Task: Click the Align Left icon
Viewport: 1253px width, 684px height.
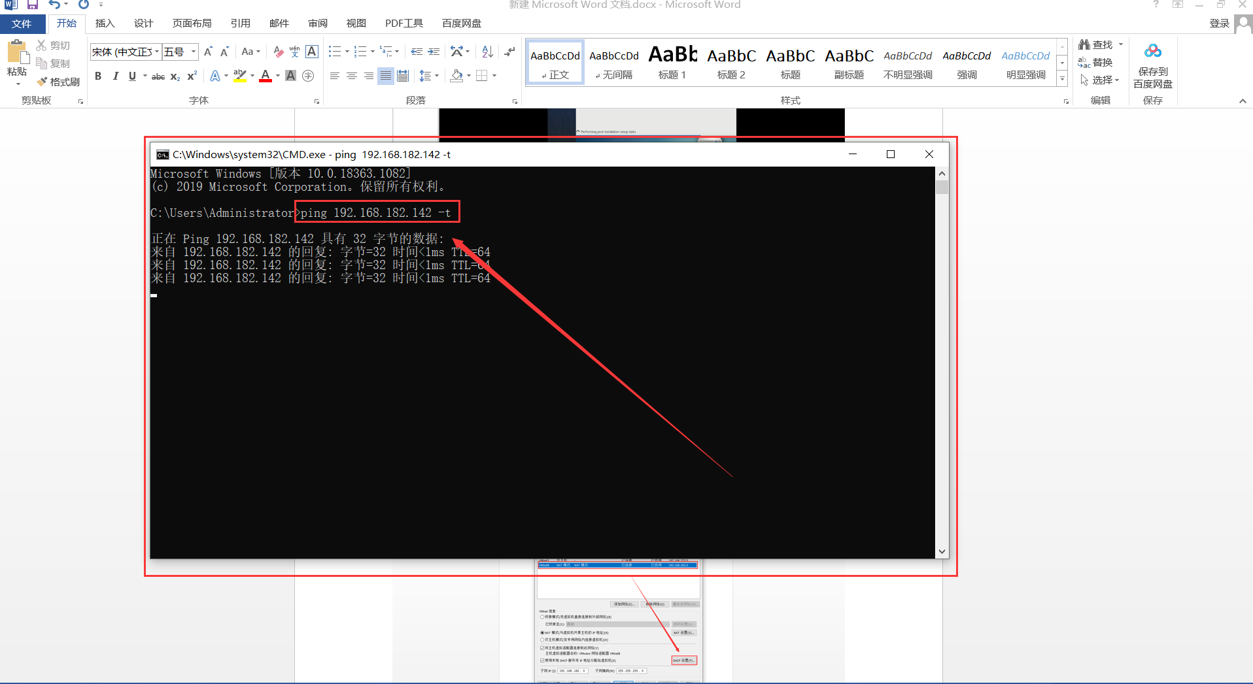Action: pyautogui.click(x=334, y=76)
